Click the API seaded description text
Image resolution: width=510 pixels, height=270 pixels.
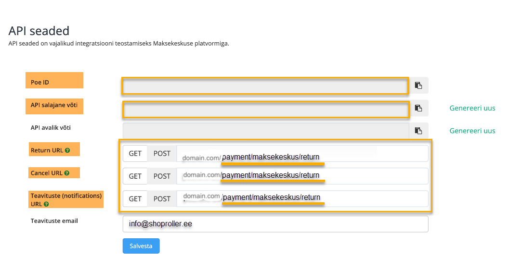[119, 44]
